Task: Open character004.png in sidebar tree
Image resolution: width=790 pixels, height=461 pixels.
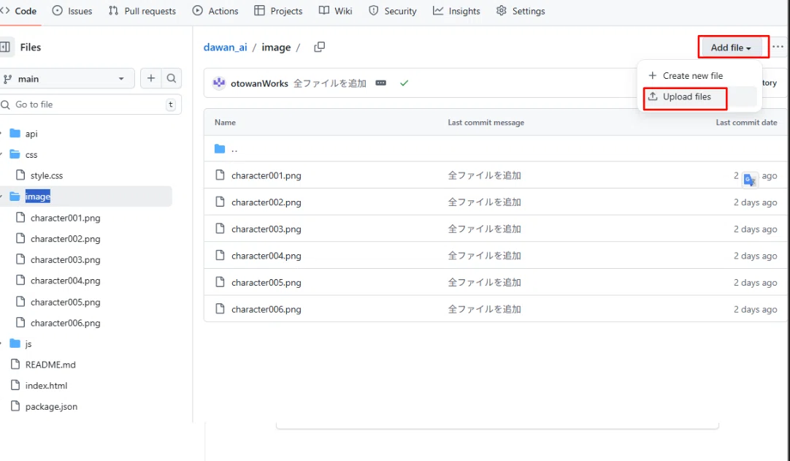Action: click(65, 281)
